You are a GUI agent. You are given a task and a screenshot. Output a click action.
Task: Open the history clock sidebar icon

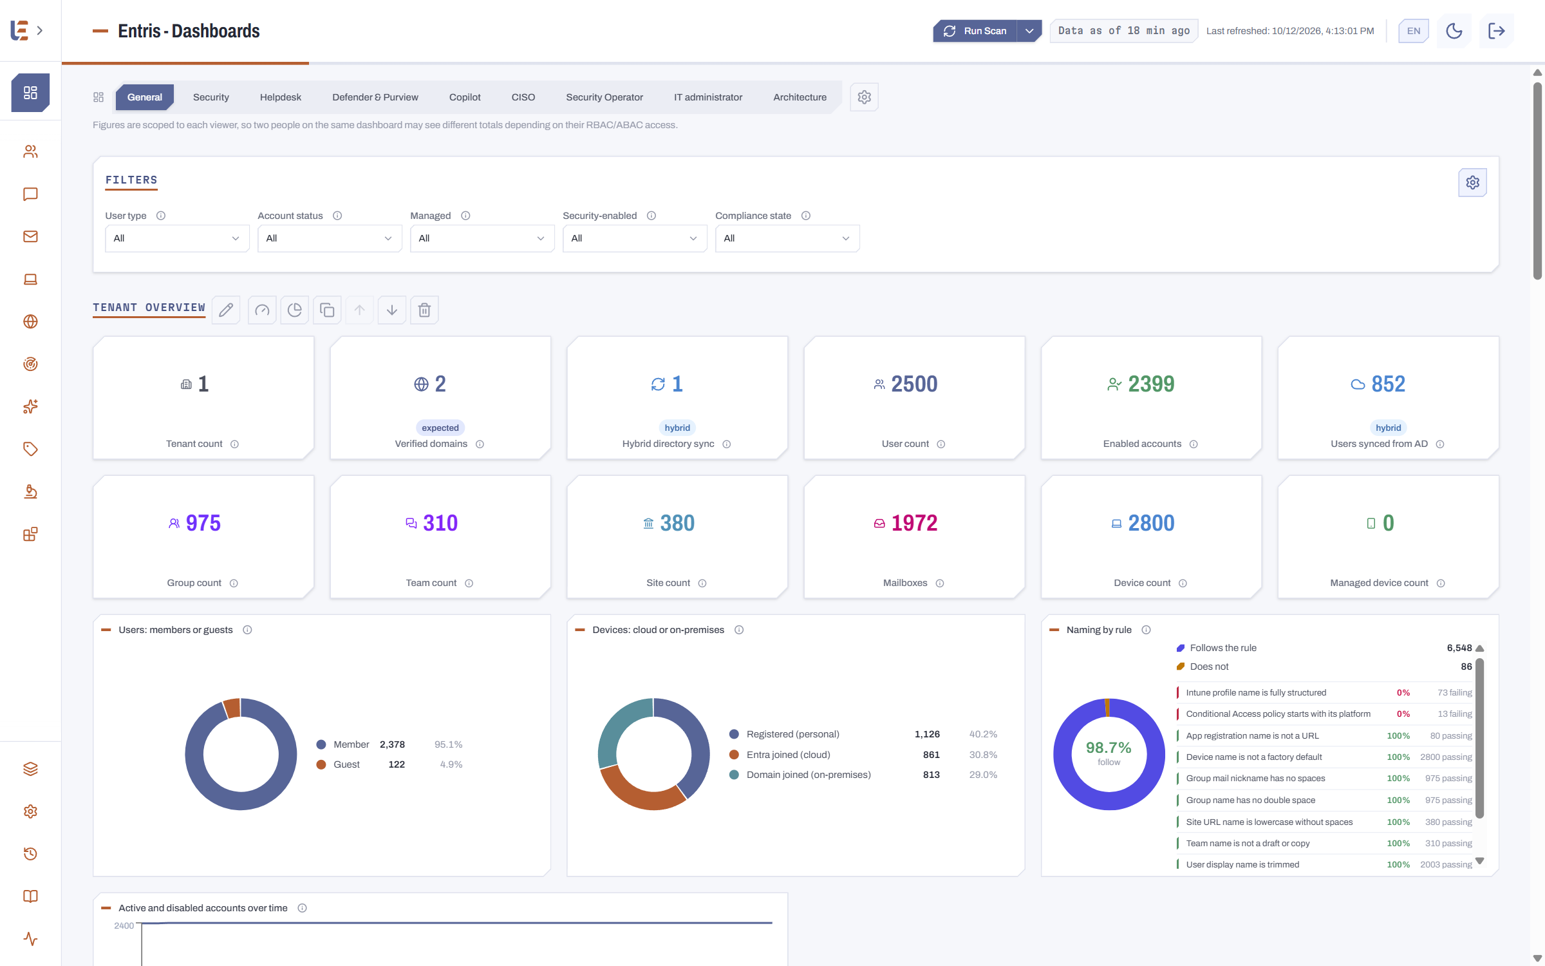(30, 854)
